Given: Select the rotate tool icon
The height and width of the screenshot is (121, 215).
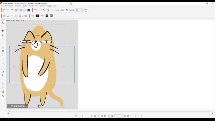Looking at the screenshot, I should [16, 16].
